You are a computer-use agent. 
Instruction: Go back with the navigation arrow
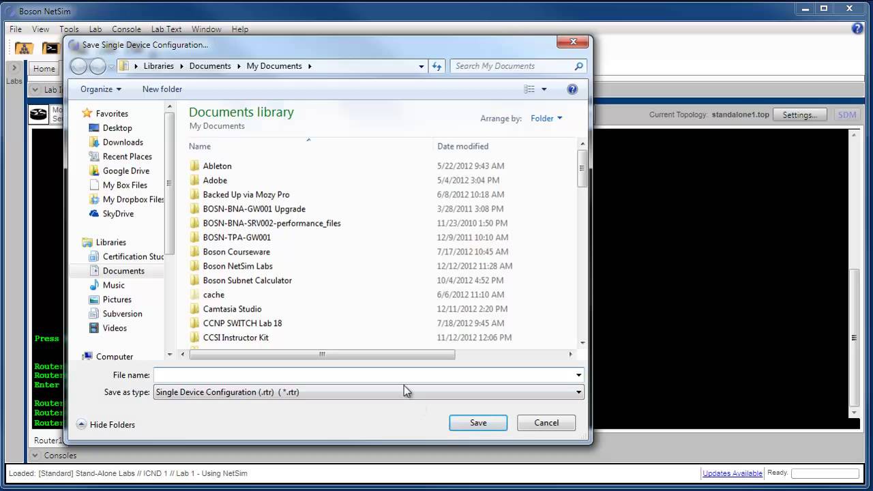point(79,66)
